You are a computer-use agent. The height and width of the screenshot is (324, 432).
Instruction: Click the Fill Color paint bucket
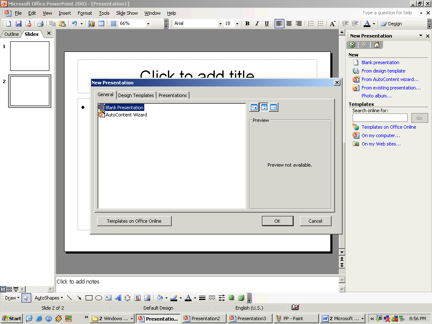pyautogui.click(x=160, y=298)
